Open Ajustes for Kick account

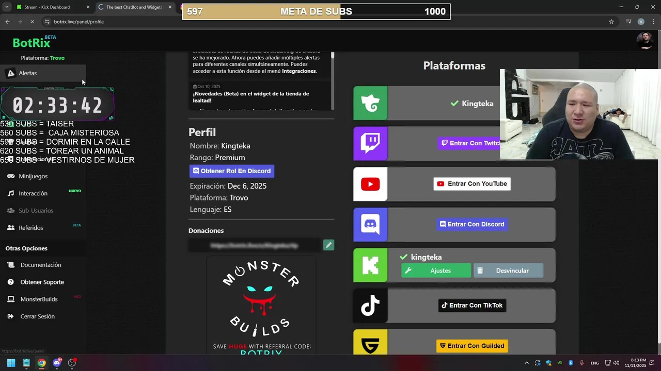click(x=436, y=271)
